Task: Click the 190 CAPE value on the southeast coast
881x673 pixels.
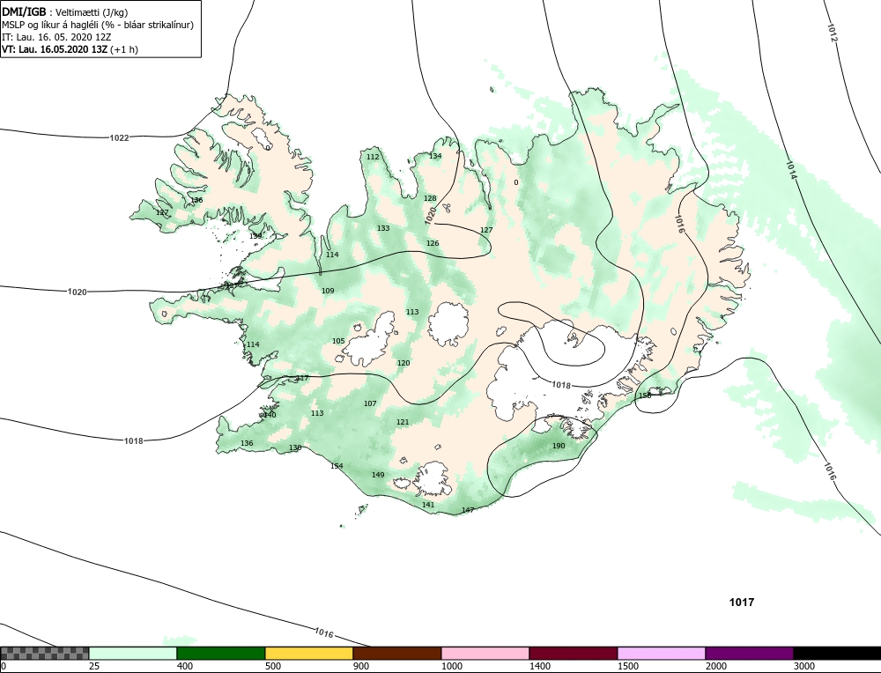Action: (559, 446)
